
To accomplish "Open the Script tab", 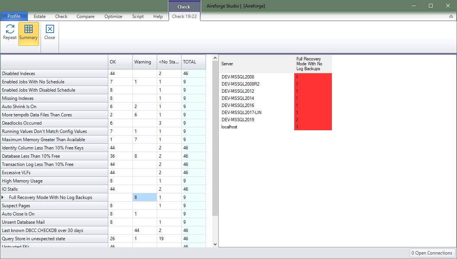I will [x=138, y=16].
